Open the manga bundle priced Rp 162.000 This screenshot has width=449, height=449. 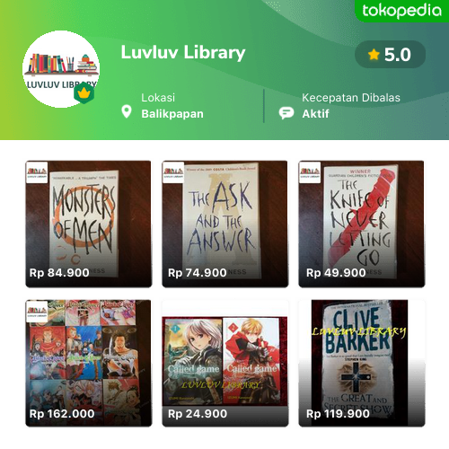89,363
